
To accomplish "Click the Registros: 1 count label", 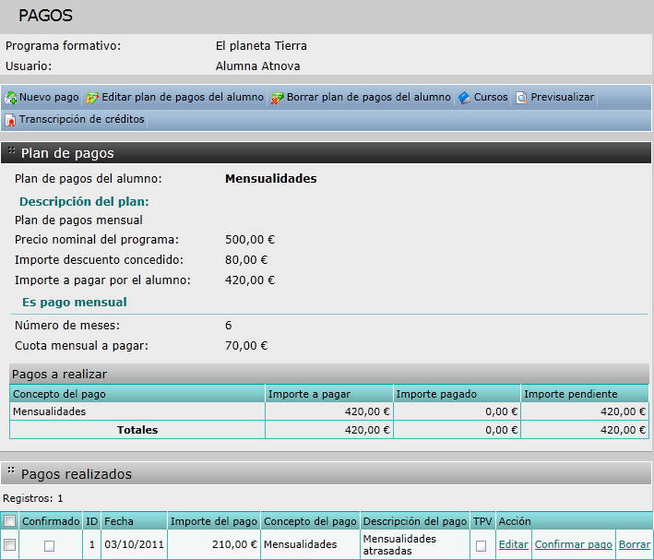I will coord(33,498).
